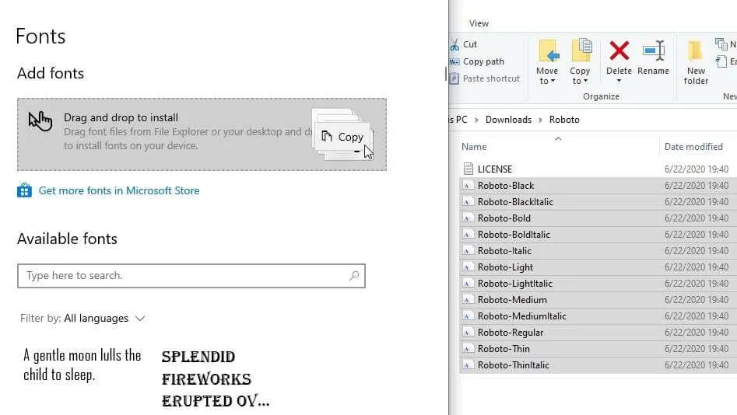Click the font file icon beside Roboto-Thin
Screen dimensions: 737x415
pos(467,349)
